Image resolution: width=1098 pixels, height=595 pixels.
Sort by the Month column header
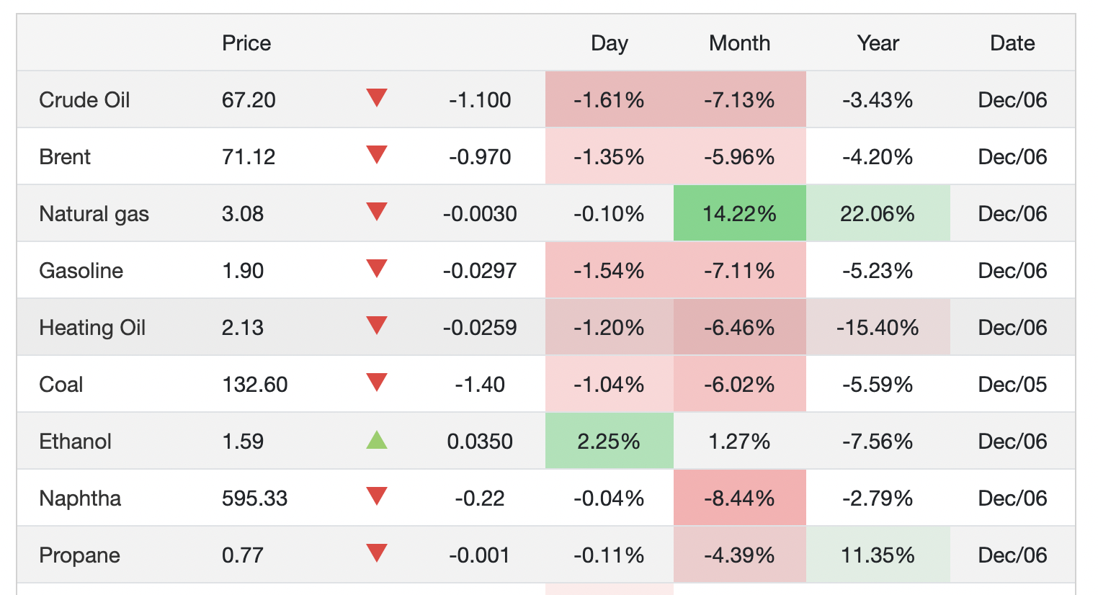(x=740, y=43)
